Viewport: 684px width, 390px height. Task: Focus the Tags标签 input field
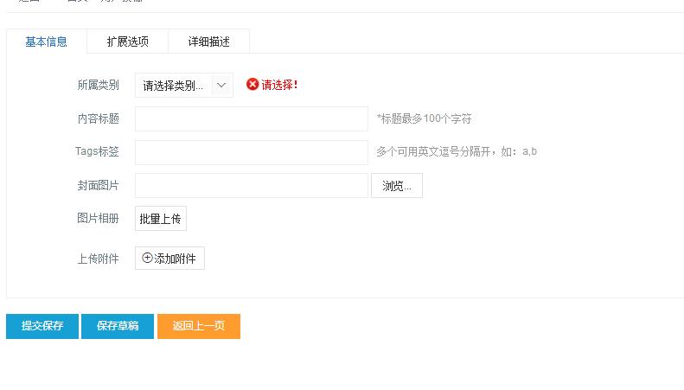252,152
